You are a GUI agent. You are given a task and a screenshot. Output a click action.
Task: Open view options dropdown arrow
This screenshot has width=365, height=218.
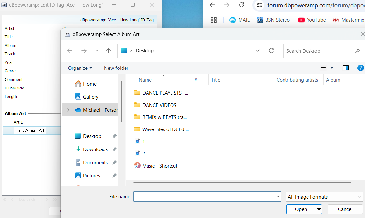332,68
